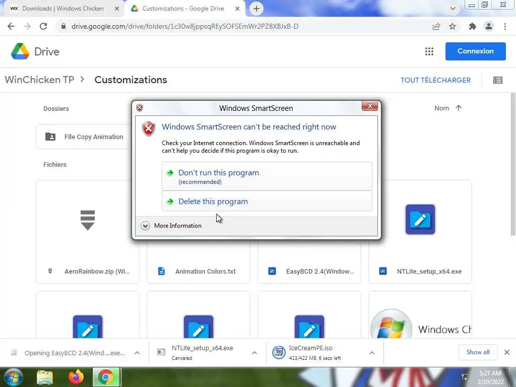The width and height of the screenshot is (516, 387).
Task: Open IceCreamPE.iso download options arrow
Action: tap(372, 353)
